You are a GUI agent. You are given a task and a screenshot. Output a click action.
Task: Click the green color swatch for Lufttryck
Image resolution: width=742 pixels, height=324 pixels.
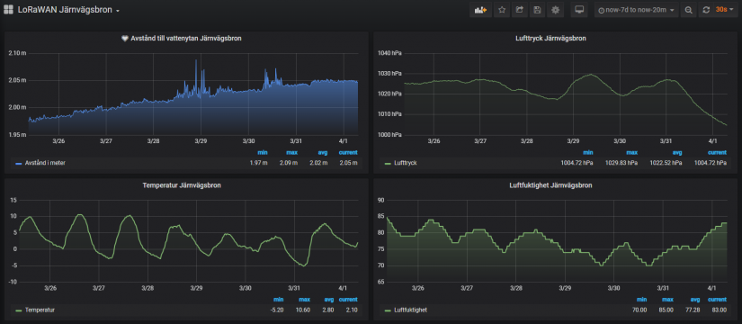coord(389,164)
